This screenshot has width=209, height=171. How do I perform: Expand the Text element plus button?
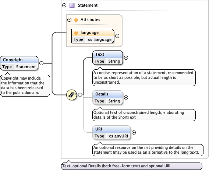point(126,57)
